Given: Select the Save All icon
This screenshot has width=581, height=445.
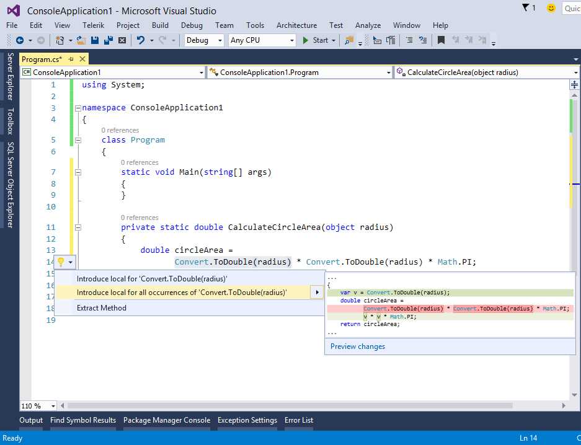Looking at the screenshot, I should (x=109, y=41).
